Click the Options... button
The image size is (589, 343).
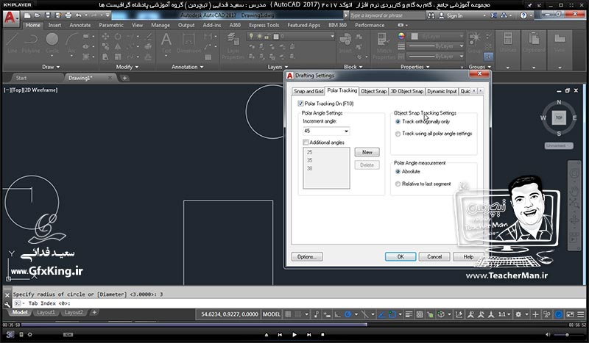click(x=307, y=257)
